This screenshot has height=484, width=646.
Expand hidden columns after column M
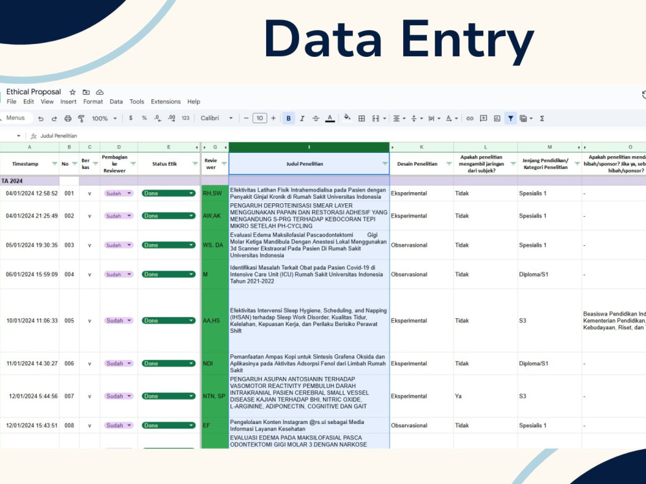pos(579,147)
